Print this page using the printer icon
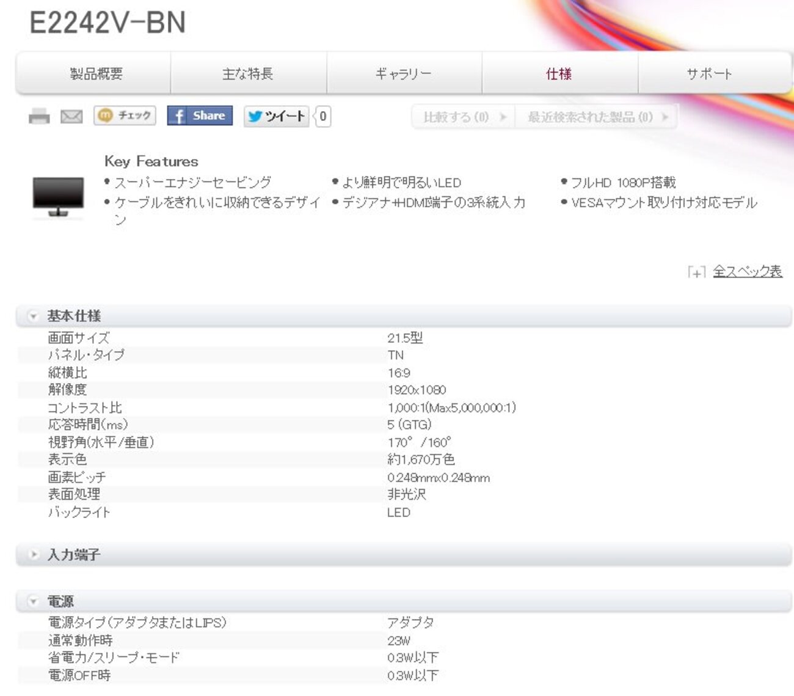Screen dimensions: 794x696 click(39, 116)
